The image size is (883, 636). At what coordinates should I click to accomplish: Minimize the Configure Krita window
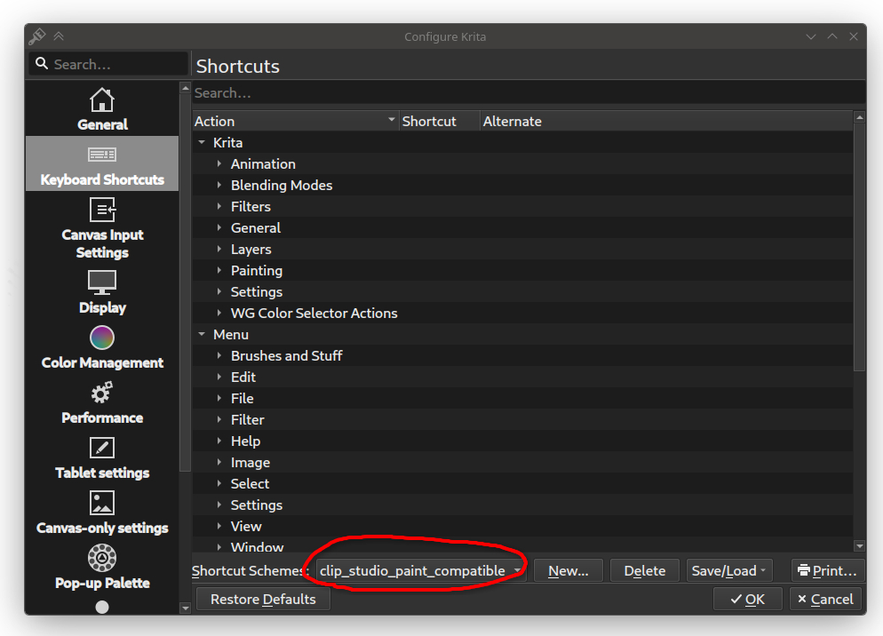811,36
